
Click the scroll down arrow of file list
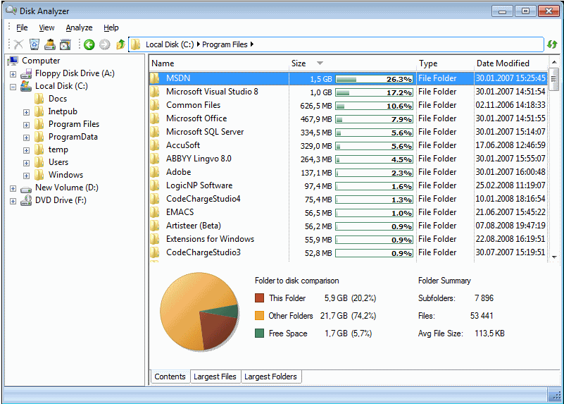553,257
